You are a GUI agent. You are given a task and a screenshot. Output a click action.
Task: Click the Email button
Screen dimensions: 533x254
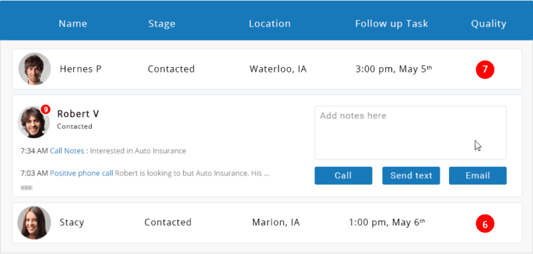pyautogui.click(x=478, y=176)
